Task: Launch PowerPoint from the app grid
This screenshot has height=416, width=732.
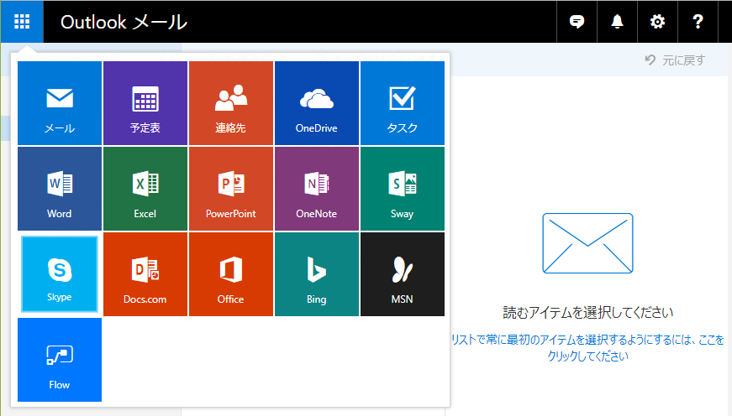Action: [231, 189]
